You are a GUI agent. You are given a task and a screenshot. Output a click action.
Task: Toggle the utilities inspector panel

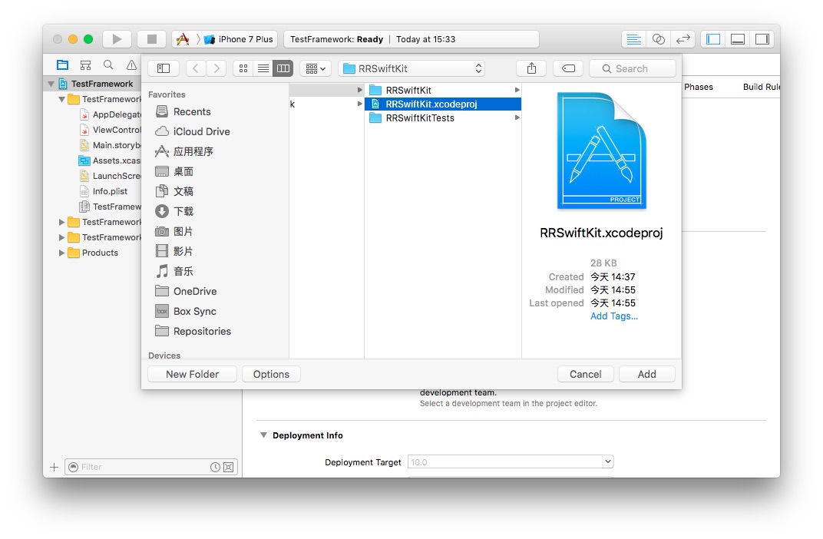pos(762,39)
